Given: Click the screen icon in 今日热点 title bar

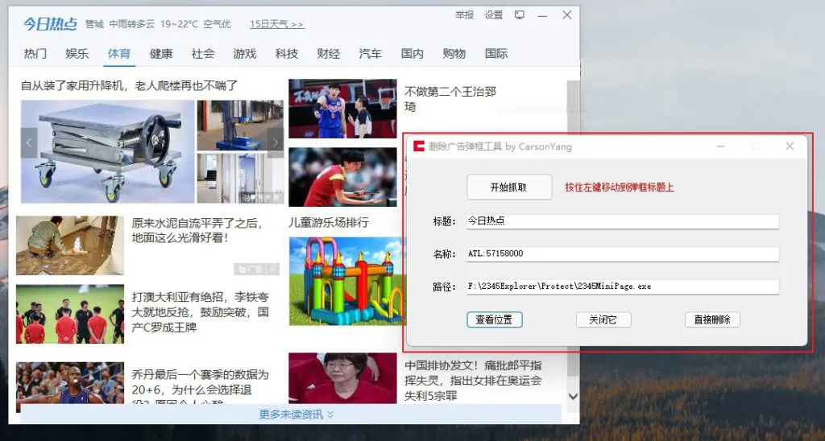Looking at the screenshot, I should [x=520, y=14].
